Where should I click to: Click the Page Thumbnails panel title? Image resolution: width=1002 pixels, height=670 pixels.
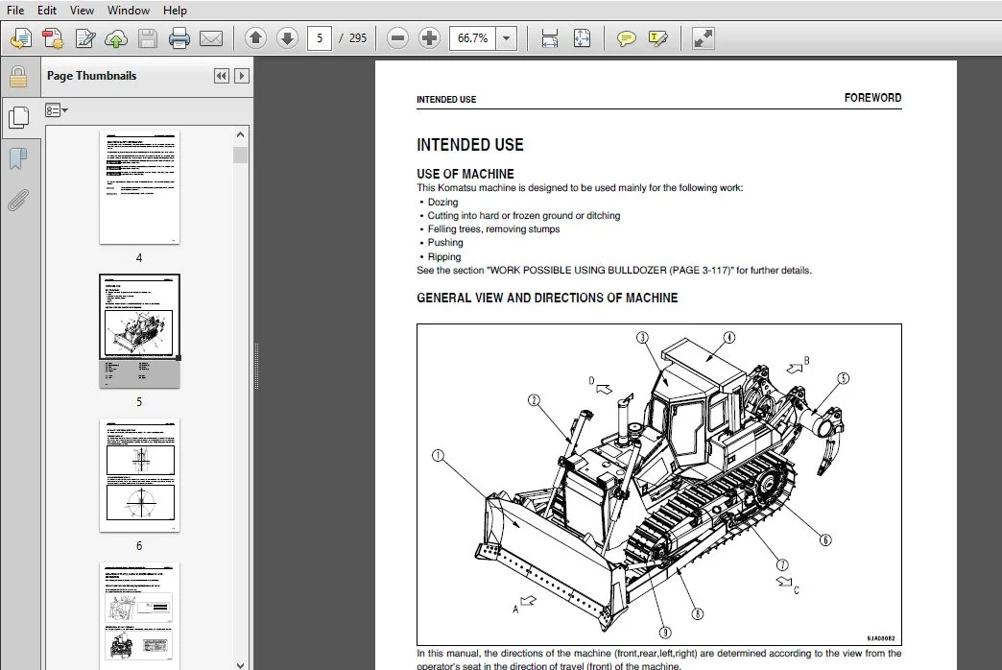pyautogui.click(x=91, y=76)
